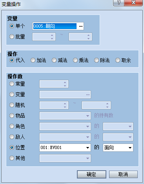The image size is (144, 184).
Task: Open the 物品 item dropdown
Action: pyautogui.click(x=65, y=116)
